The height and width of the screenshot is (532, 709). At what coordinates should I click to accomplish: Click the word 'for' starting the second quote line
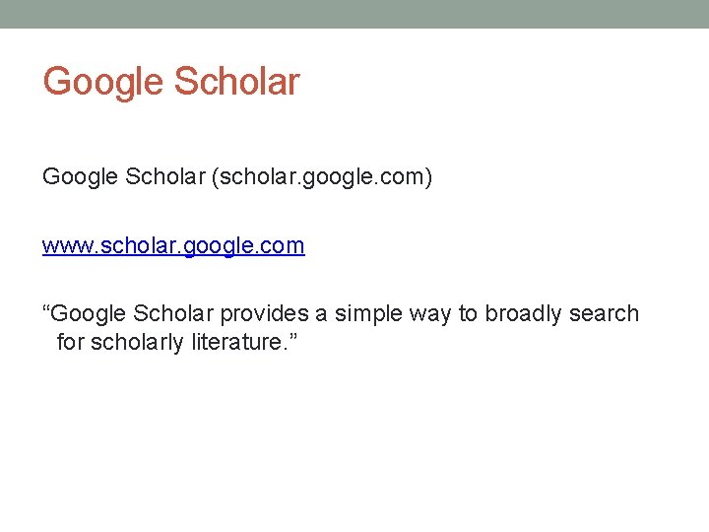70,343
